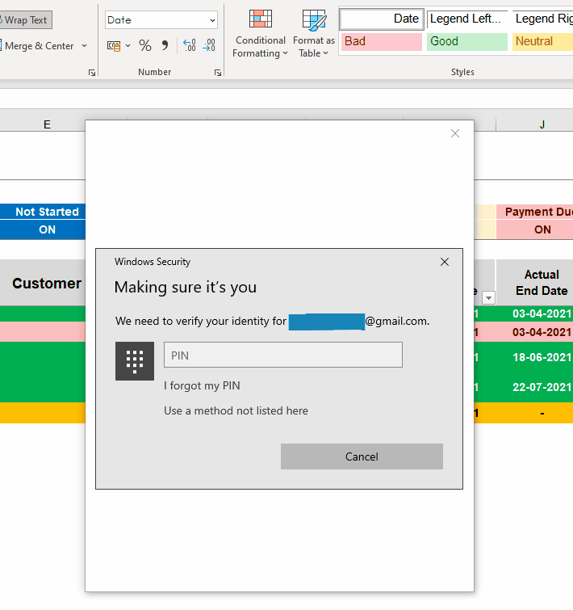Click Use a method not listed here
Screen dimensions: 573x610
pos(236,410)
